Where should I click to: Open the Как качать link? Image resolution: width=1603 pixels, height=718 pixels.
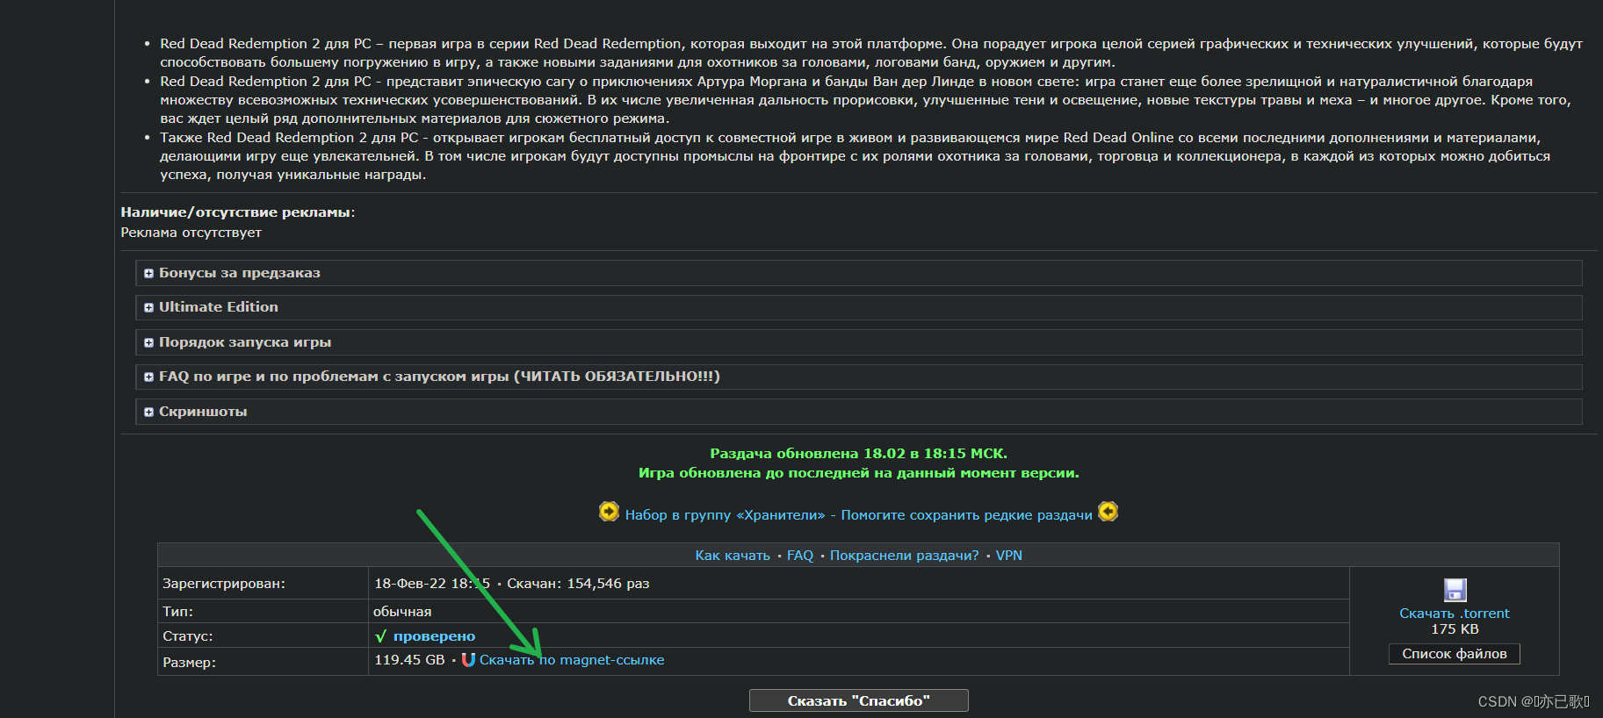pyautogui.click(x=733, y=556)
